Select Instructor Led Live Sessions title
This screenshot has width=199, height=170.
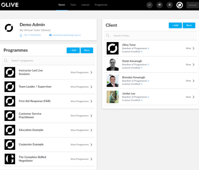pyautogui.click(x=31, y=72)
